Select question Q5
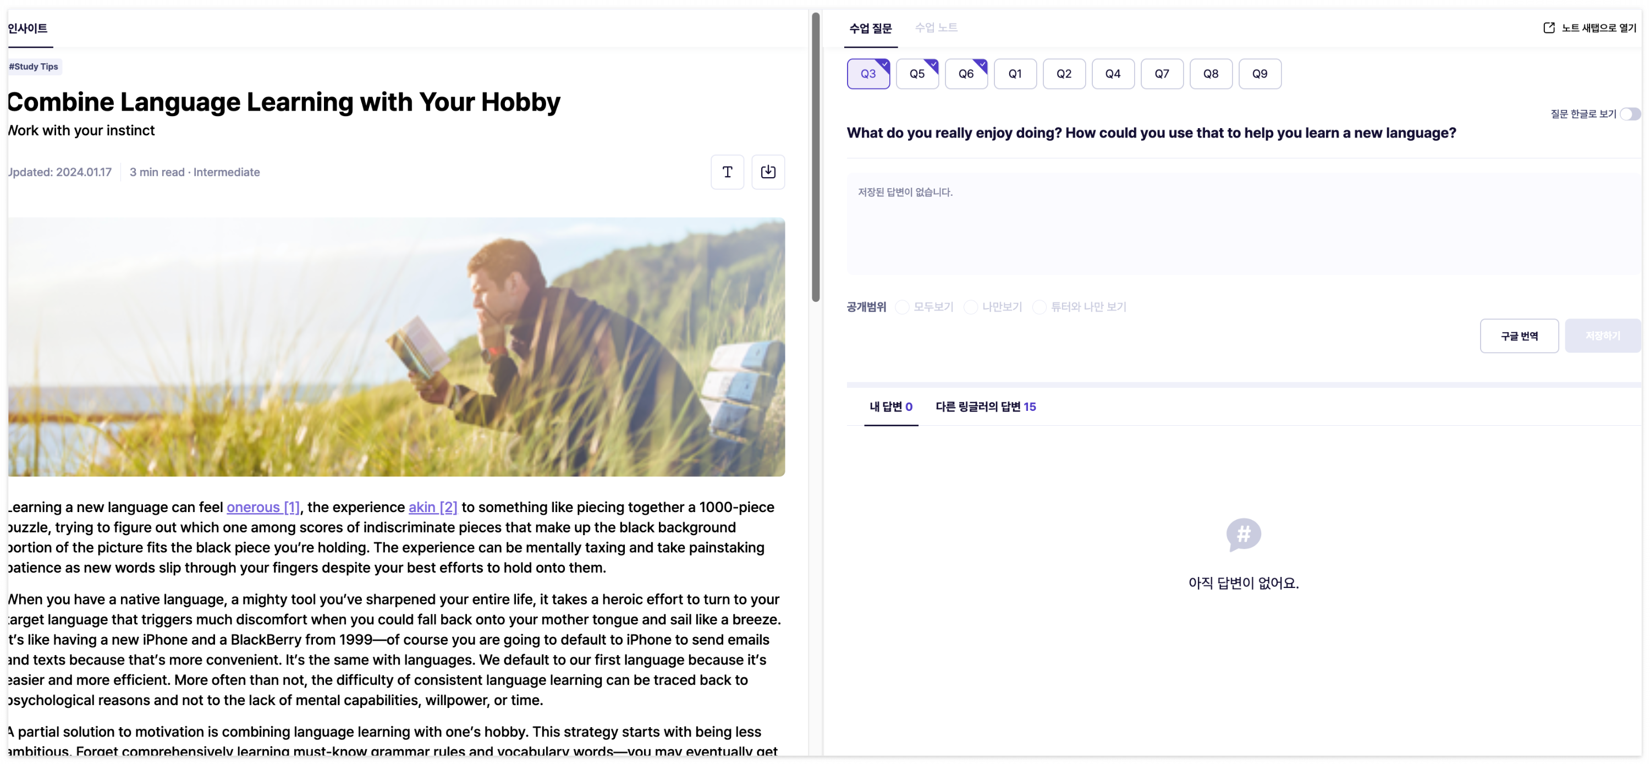 tap(917, 74)
